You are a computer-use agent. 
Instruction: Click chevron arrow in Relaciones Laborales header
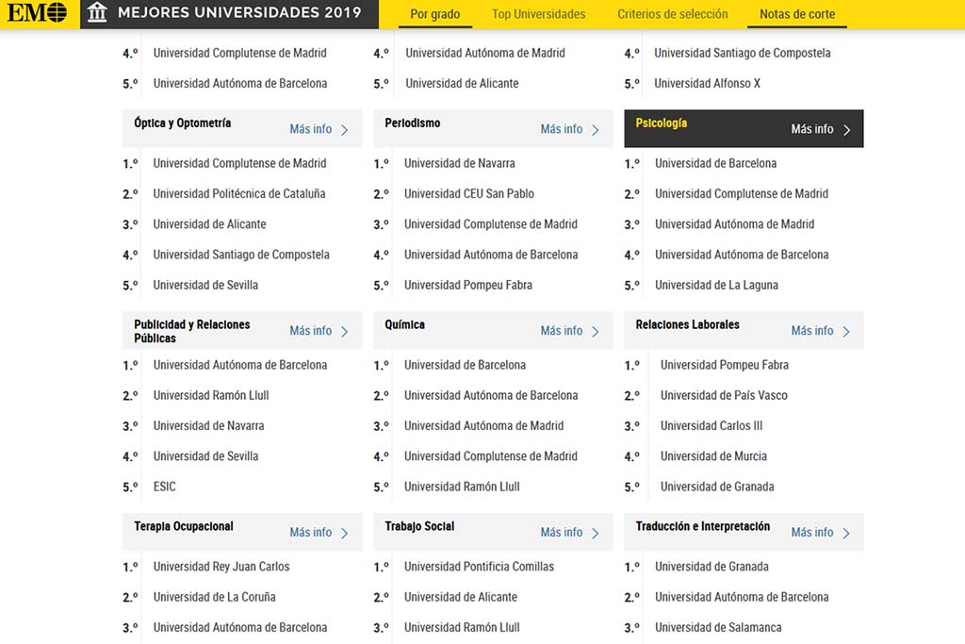pos(846,332)
